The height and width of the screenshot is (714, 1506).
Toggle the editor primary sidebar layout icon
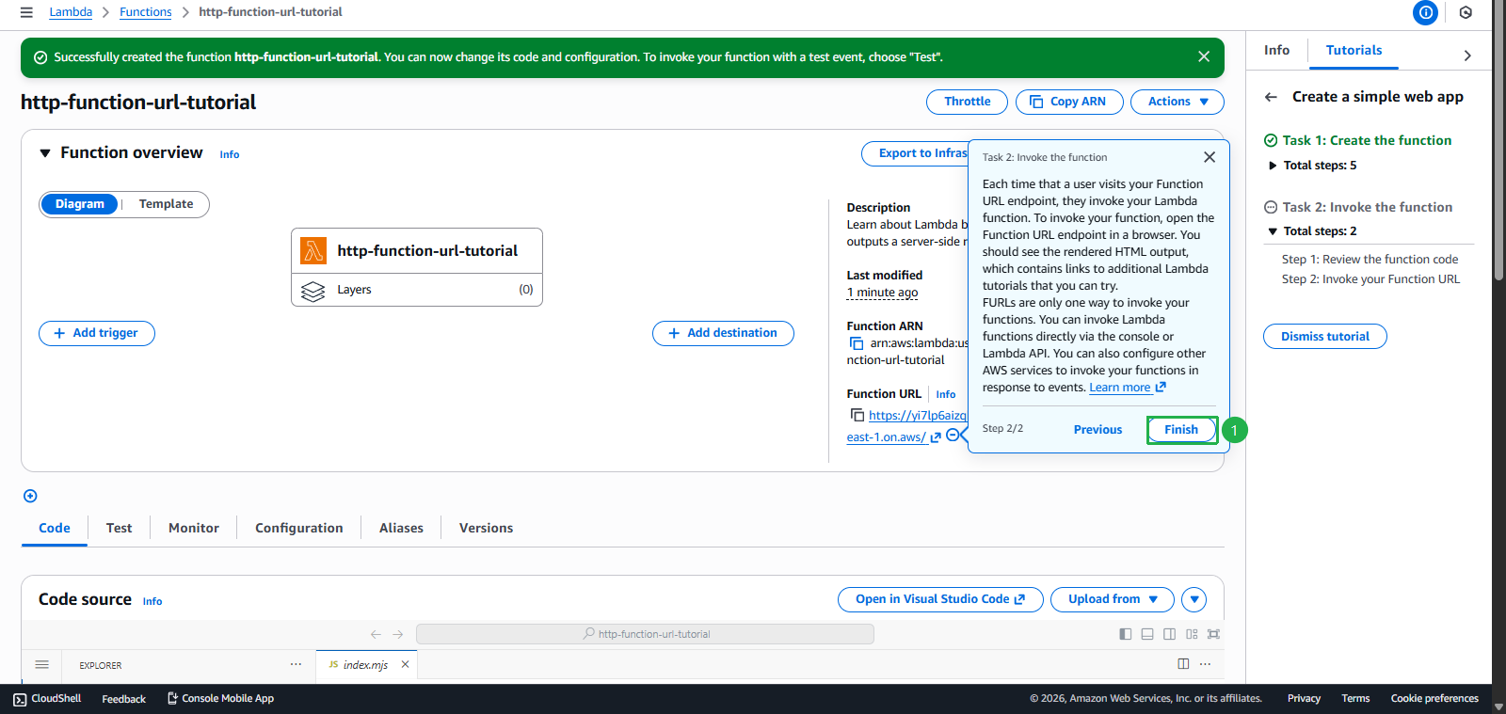click(x=1125, y=634)
